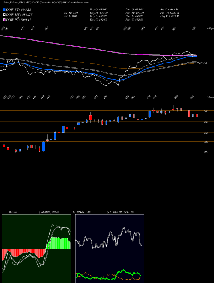
Task: Click the 'Pre H: 499.90' value
Action: tap(134, 13)
